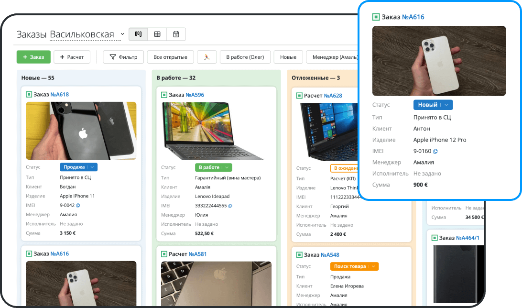The image size is (522, 308).
Task: Click the Lenovo laptop photo on order №A596
Action: 216,131
